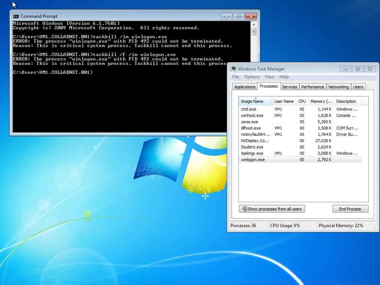Sort processes by User Name column

[x=284, y=101]
